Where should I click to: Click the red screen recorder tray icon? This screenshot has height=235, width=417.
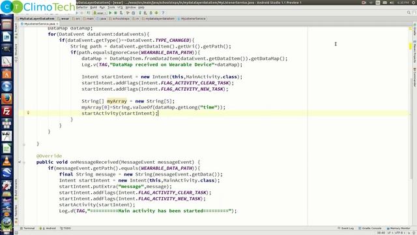tap(364, 3)
